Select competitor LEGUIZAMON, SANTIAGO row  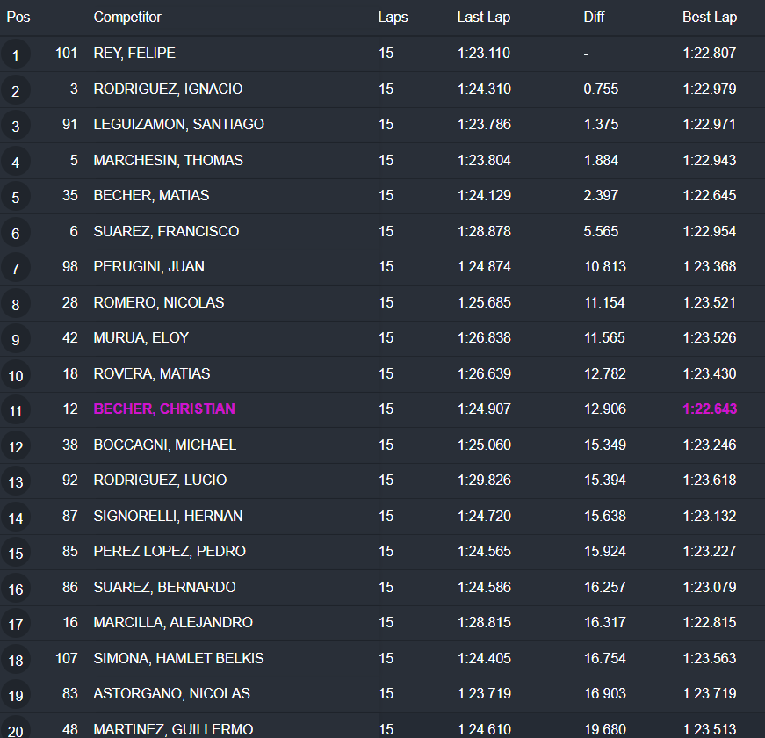(178, 124)
